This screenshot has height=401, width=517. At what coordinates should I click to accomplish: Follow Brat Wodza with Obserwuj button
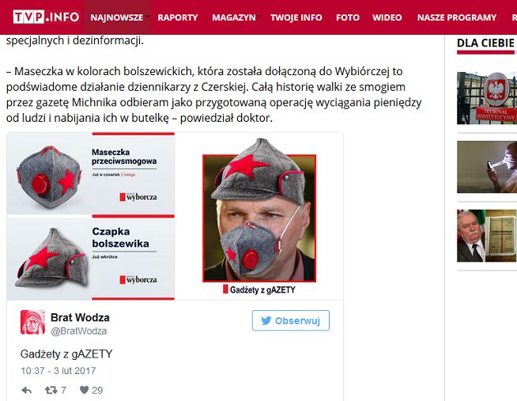pyautogui.click(x=290, y=320)
